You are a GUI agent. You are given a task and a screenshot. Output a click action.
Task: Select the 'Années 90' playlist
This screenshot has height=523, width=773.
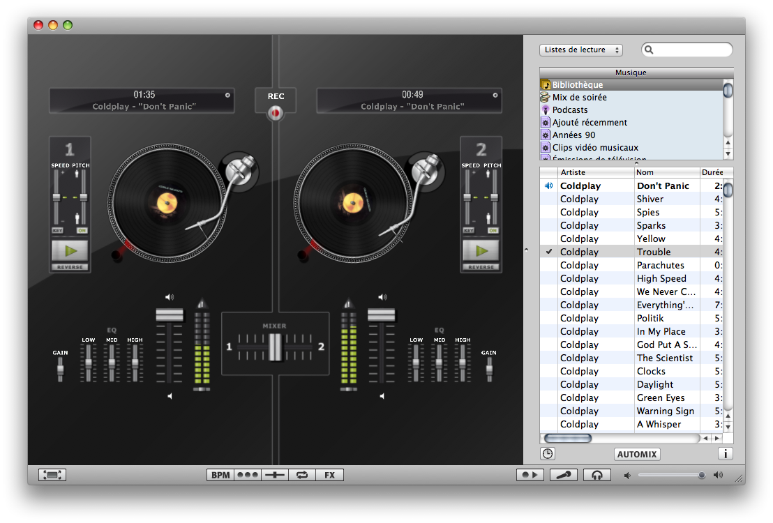tap(631, 135)
